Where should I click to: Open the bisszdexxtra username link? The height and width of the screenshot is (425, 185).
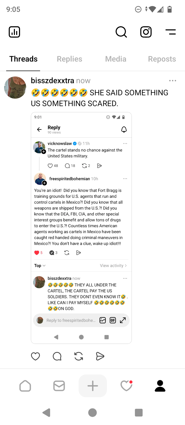tap(52, 81)
